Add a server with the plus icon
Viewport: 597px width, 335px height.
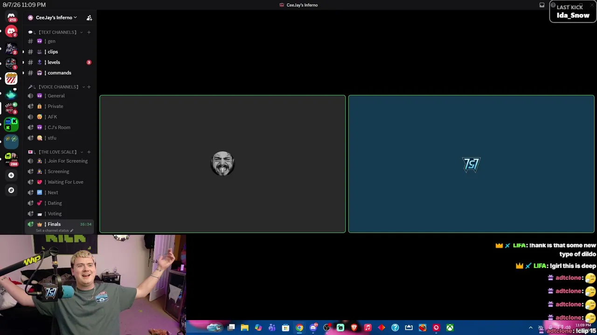click(11, 175)
